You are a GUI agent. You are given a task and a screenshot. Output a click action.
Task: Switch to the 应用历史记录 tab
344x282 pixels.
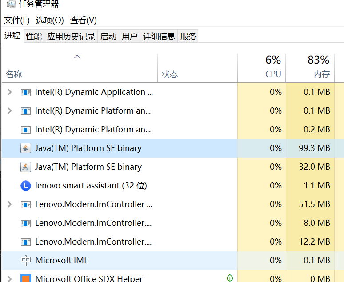pos(71,36)
